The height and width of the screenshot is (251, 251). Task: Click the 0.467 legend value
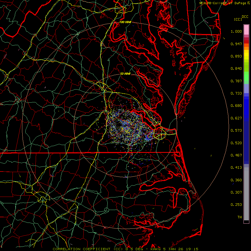(236, 155)
